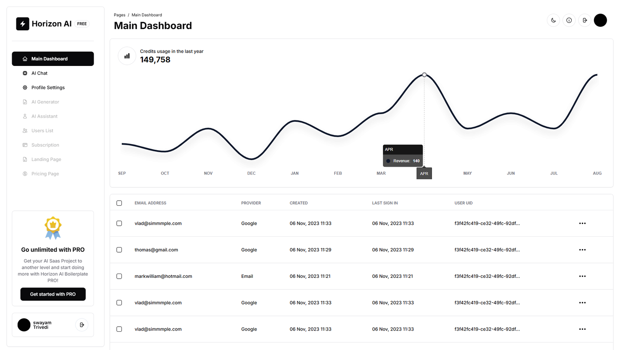The image size is (621, 350).
Task: Click the AI Generator document icon
Action: (25, 102)
